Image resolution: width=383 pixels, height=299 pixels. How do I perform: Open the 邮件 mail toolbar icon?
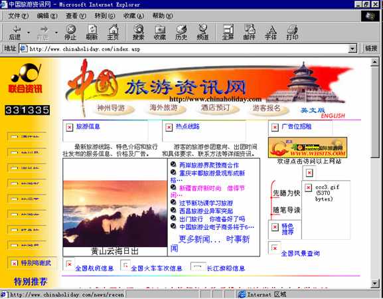249,33
